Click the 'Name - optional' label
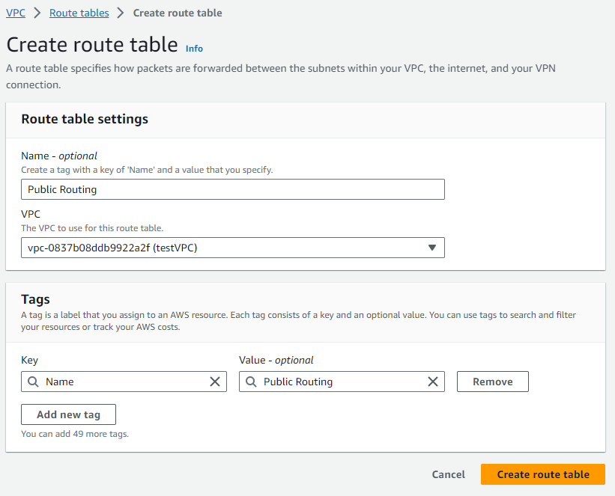The image size is (615, 496). point(59,156)
